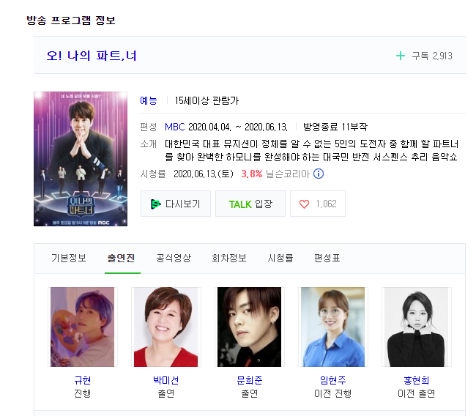This screenshot has height=416, width=476.
Task: Click the Nielsen Korea info icon
Action: click(x=319, y=174)
